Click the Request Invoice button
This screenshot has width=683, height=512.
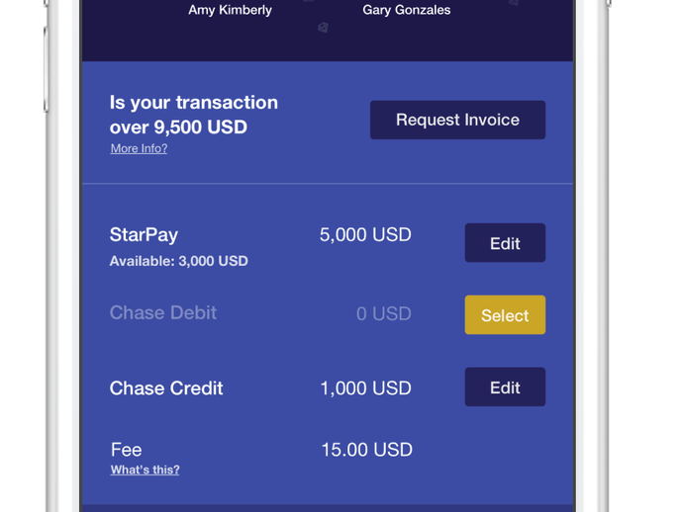coord(457,120)
